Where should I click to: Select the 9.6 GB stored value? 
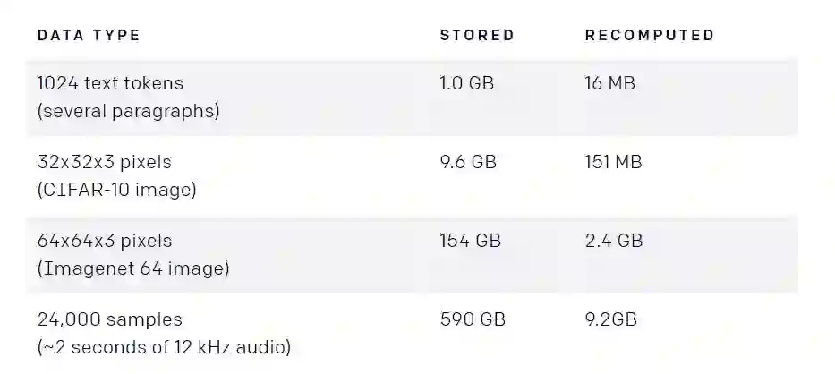point(467,162)
